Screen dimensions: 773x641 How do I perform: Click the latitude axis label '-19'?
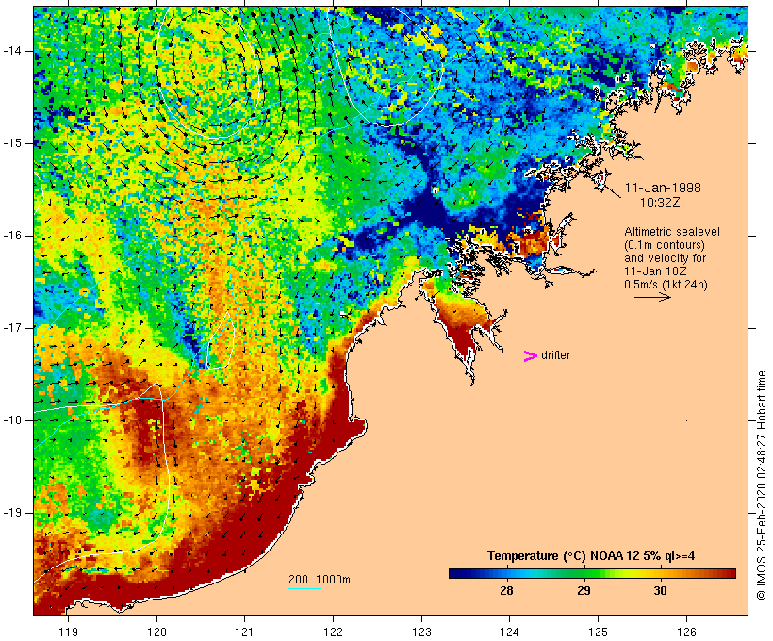(x=11, y=513)
